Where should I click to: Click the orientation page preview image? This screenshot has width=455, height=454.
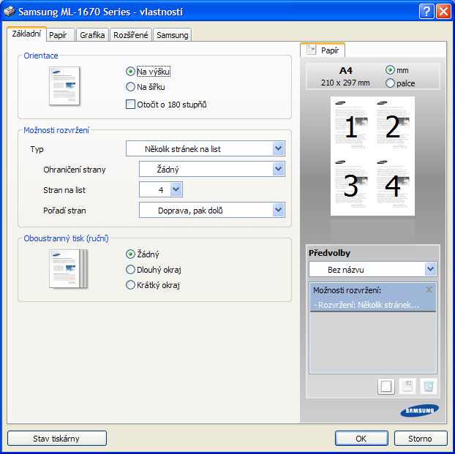coord(64,86)
